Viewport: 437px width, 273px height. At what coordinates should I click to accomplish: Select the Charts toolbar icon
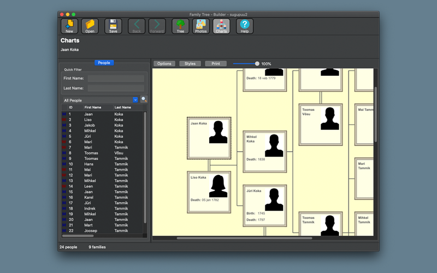[221, 26]
